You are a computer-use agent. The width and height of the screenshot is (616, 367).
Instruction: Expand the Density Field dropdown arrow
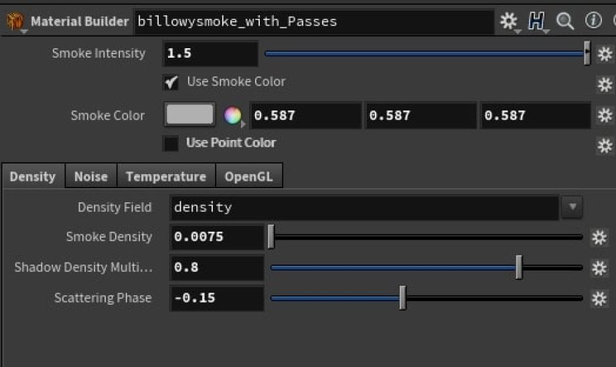572,207
